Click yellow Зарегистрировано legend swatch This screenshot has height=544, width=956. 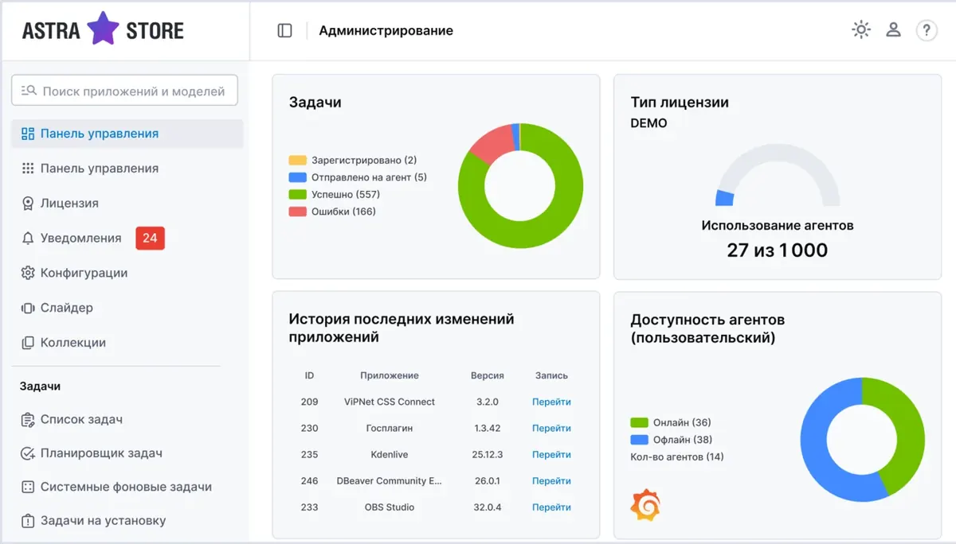297,160
